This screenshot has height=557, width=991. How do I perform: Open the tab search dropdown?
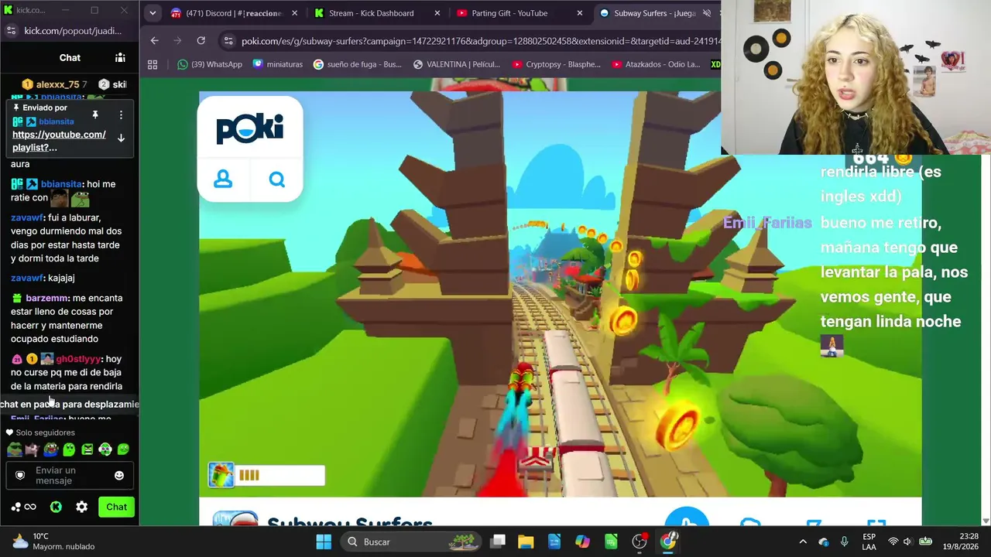tap(153, 13)
